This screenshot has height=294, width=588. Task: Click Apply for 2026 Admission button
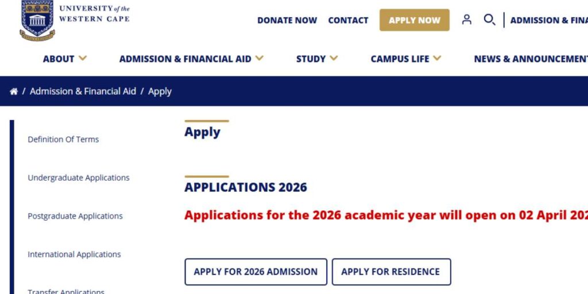(256, 272)
